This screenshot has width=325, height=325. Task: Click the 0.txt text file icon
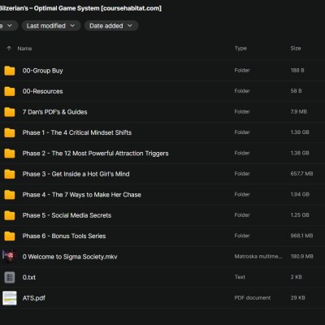(10, 277)
